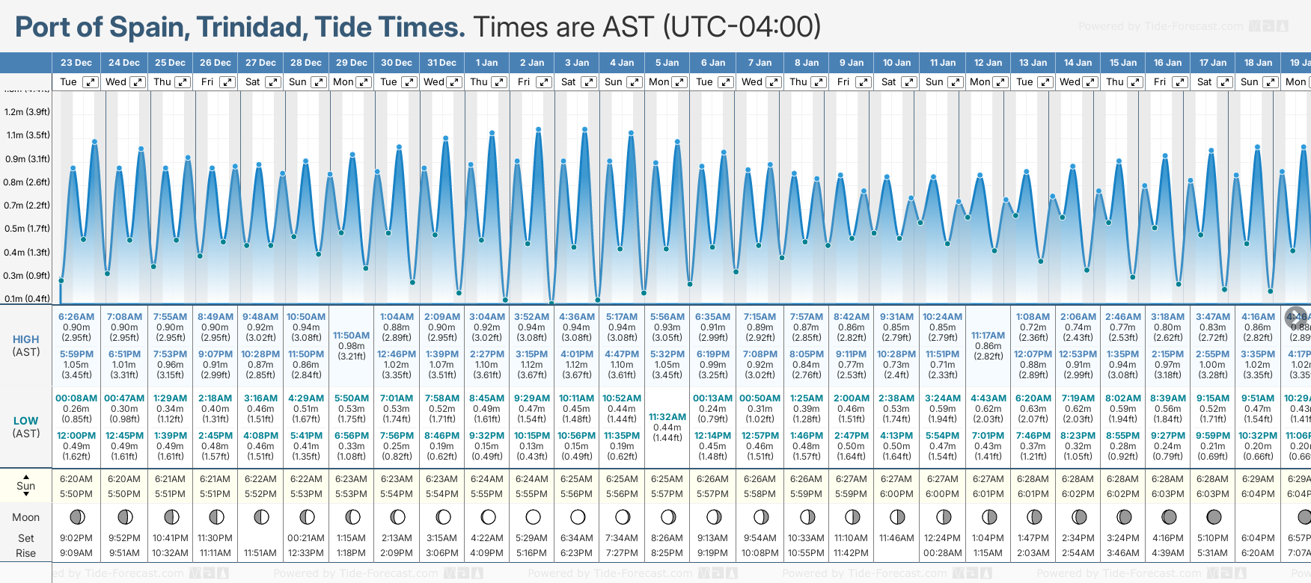Click the moon phase icon for 23 Dec
Image resolution: width=1311 pixels, height=583 pixels.
(76, 516)
